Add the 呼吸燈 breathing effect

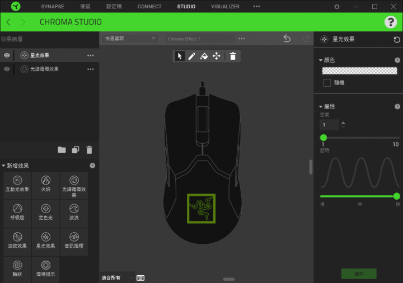coord(17,214)
